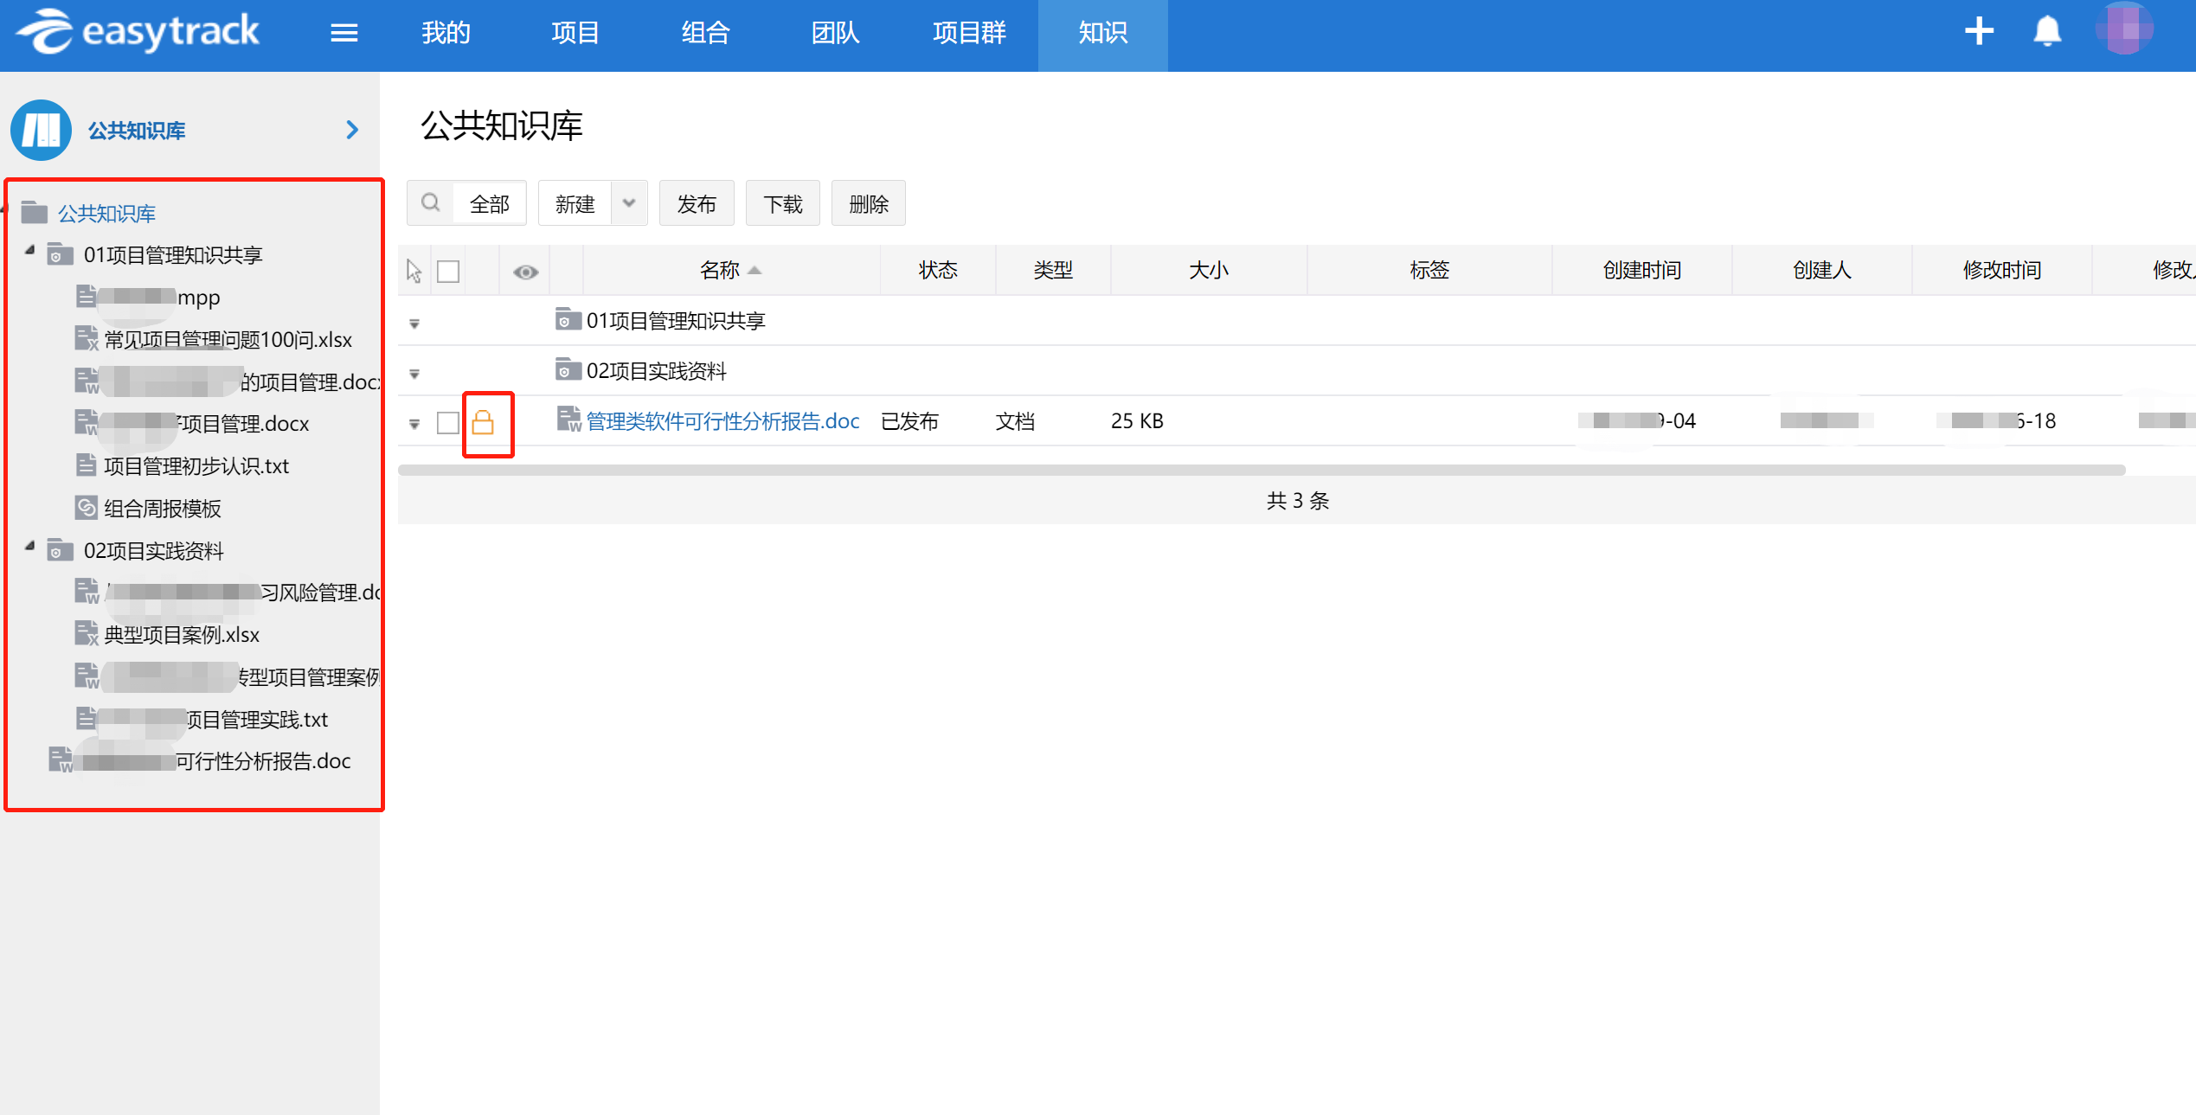This screenshot has height=1115, width=2196.
Task: Open the 团队 menu item
Action: click(835, 33)
